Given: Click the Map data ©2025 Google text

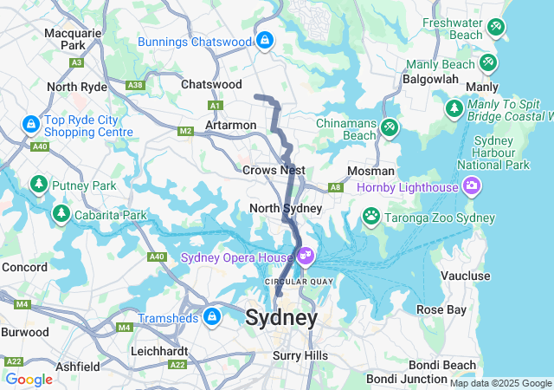Looking at the screenshot, I should point(500,383).
